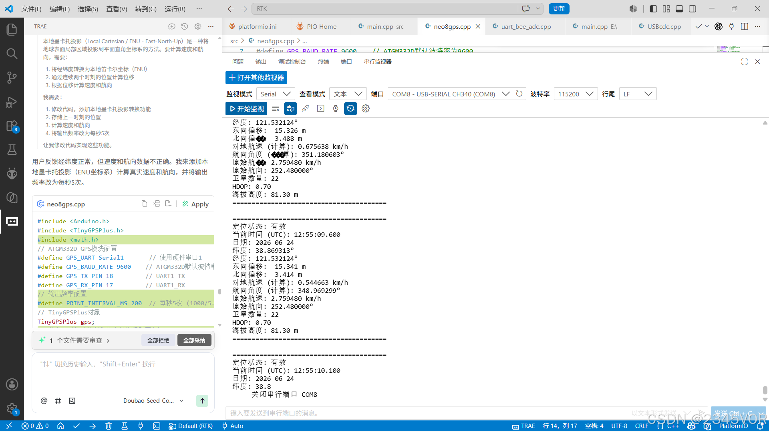PlatformIO Upload arrow in status bar
Viewport: 769px width, 432px height.
(x=93, y=426)
